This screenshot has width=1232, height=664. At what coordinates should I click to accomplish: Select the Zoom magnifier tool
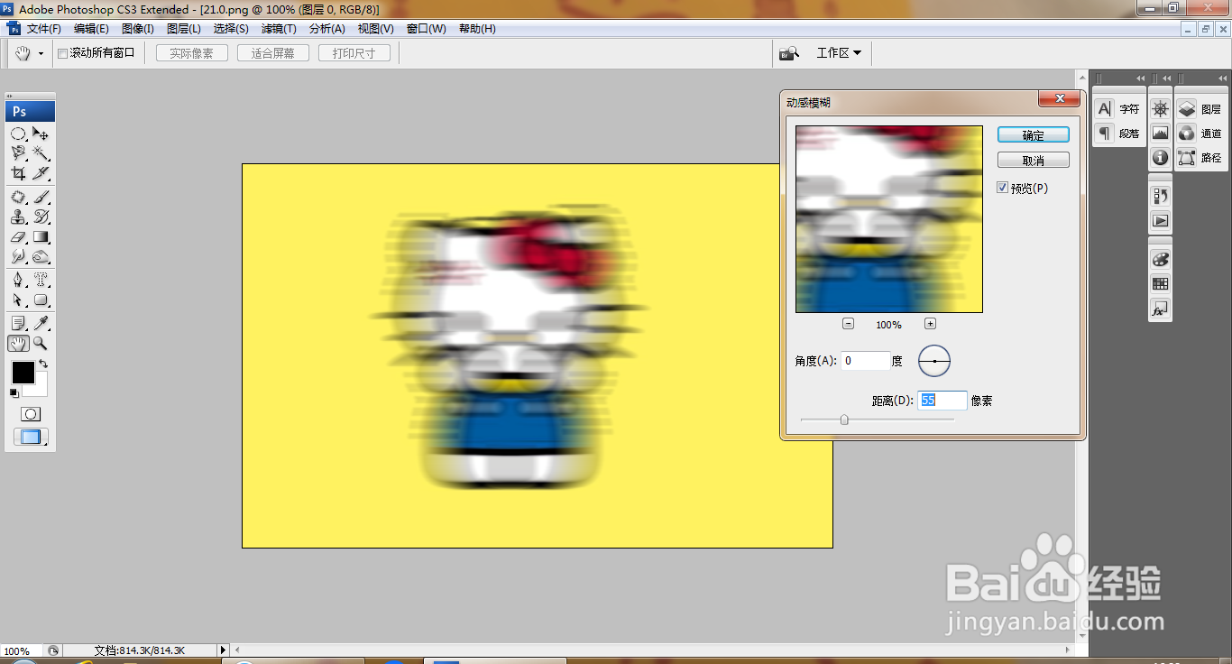[41, 343]
